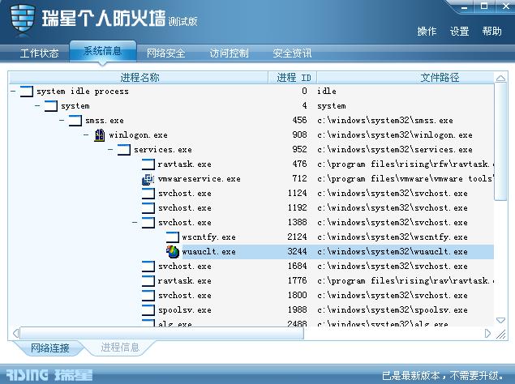
Task: Click the horizontal scrollbar right arrow
Action: pyautogui.click(x=487, y=334)
